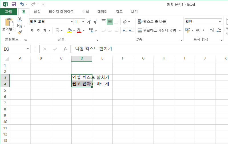This screenshot has width=228, height=144.
Task: Open the text orientation tool
Action: [x=125, y=22]
